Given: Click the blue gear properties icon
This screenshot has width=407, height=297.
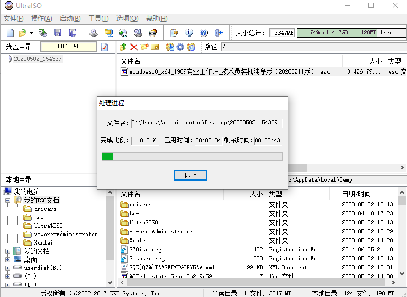Looking at the screenshot, I should 180,47.
